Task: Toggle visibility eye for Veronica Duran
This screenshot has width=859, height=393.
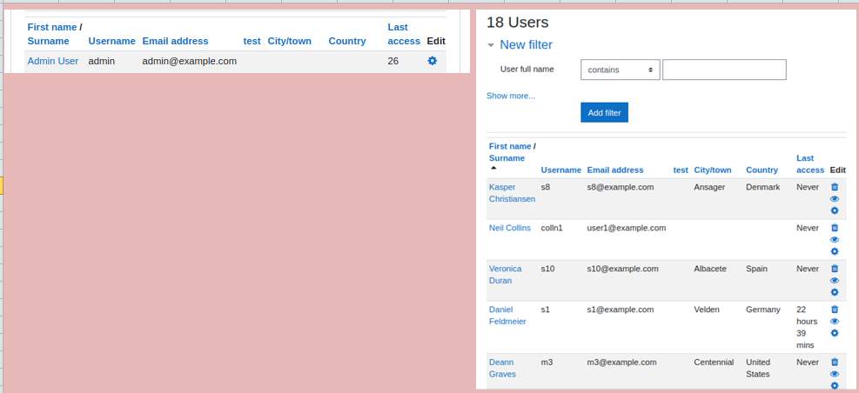Action: (835, 280)
